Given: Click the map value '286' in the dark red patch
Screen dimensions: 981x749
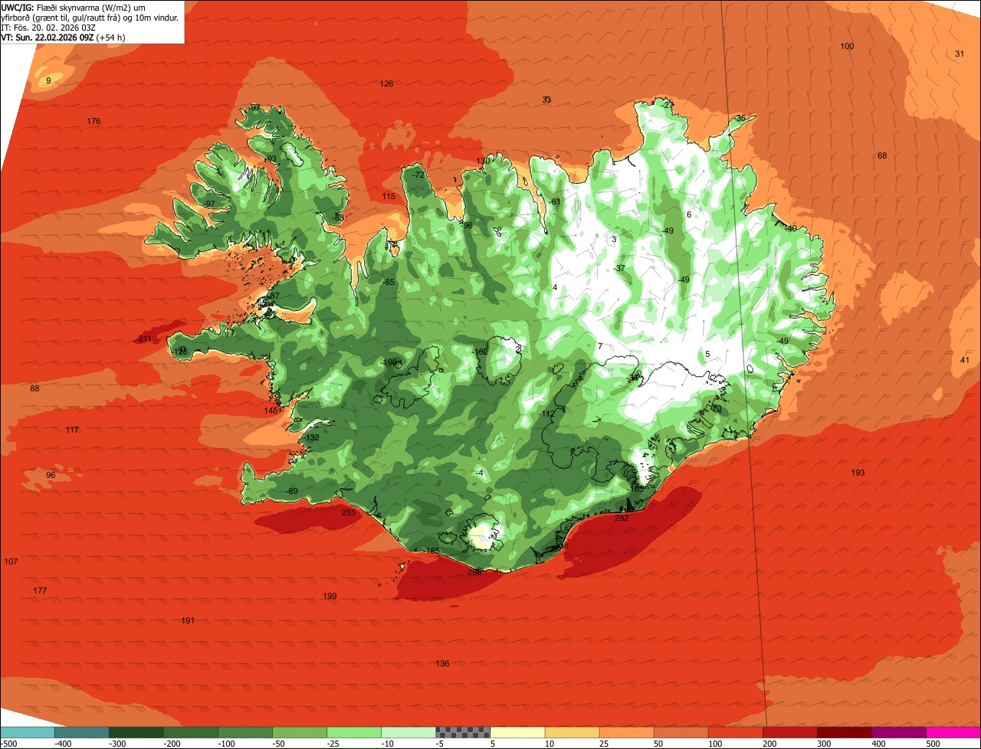Looking at the screenshot, I should point(474,572).
